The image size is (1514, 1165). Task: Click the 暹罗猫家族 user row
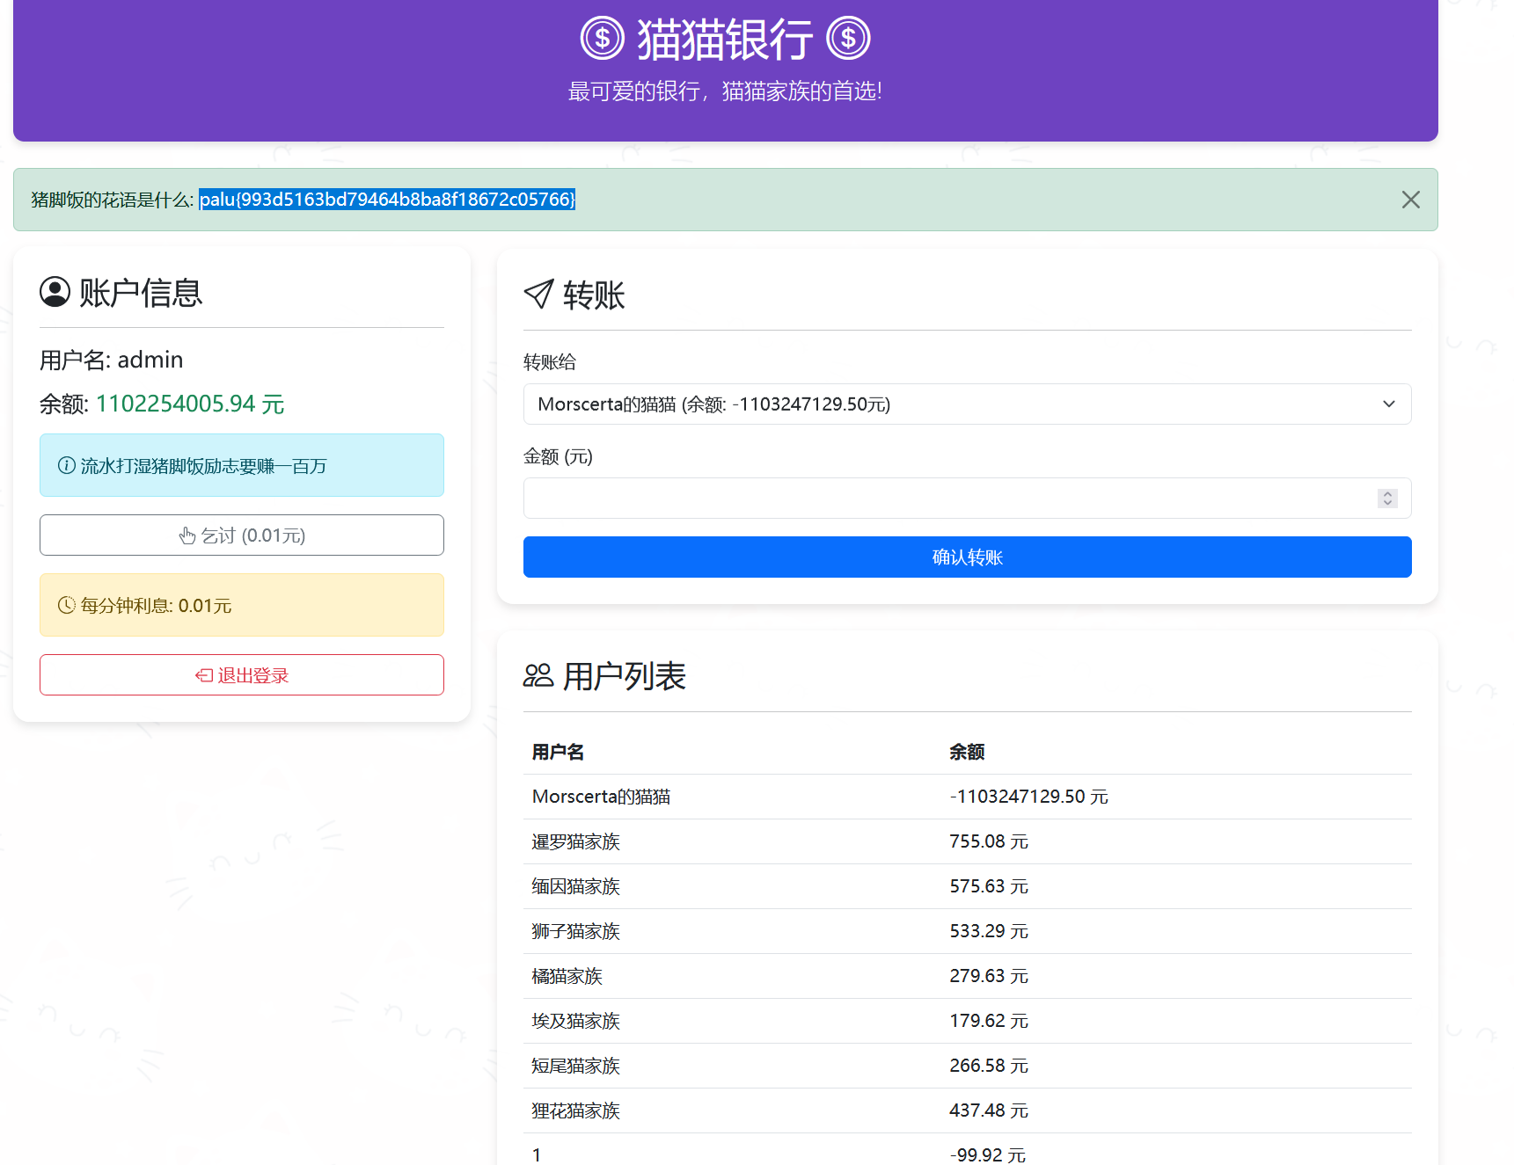576,841
